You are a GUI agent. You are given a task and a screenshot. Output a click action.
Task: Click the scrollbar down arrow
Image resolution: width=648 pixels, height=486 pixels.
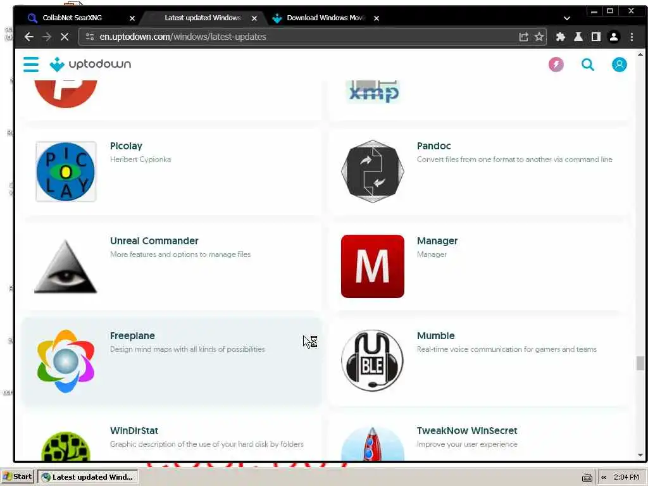pyautogui.click(x=640, y=455)
